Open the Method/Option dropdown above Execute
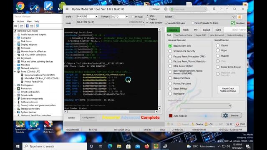Viewport: 267px width, 150px height. [206, 106]
